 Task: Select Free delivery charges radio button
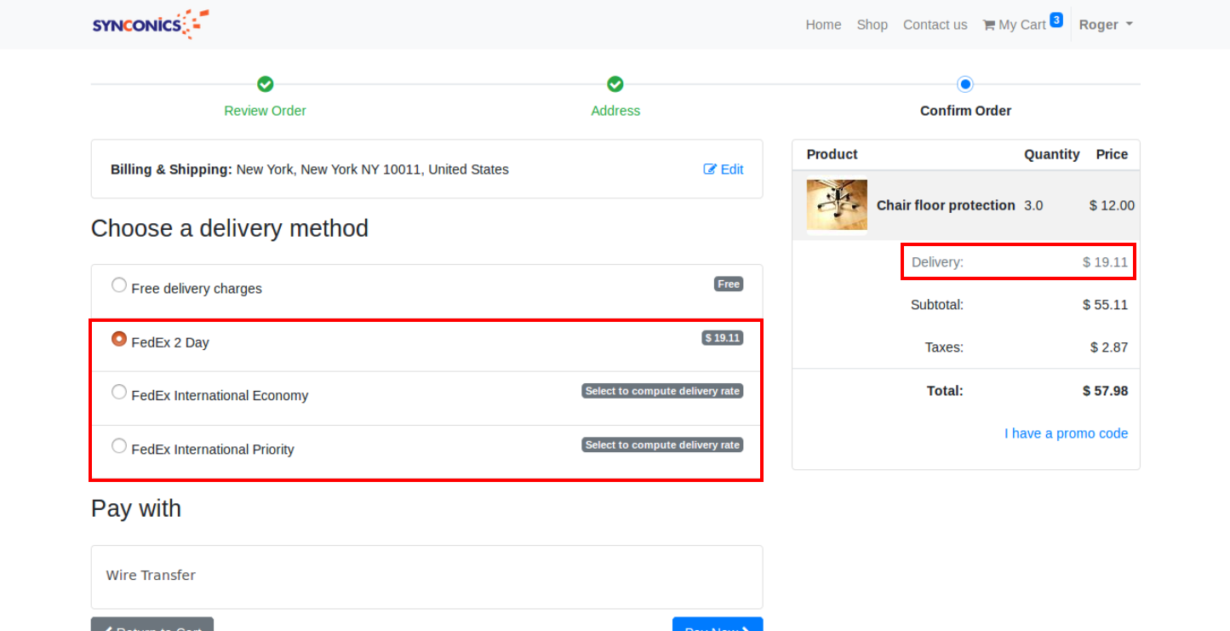coord(119,285)
